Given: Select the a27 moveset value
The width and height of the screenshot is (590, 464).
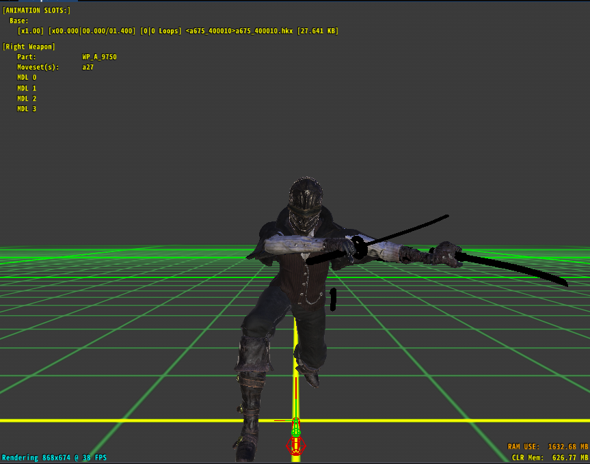Looking at the screenshot, I should click(88, 67).
